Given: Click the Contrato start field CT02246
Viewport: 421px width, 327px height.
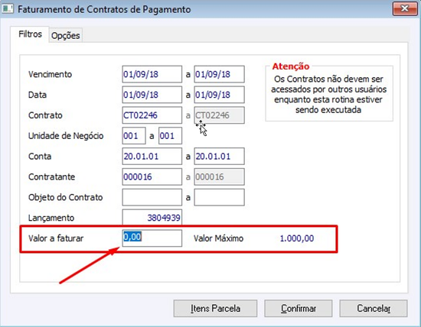Looking at the screenshot, I should click(x=152, y=115).
